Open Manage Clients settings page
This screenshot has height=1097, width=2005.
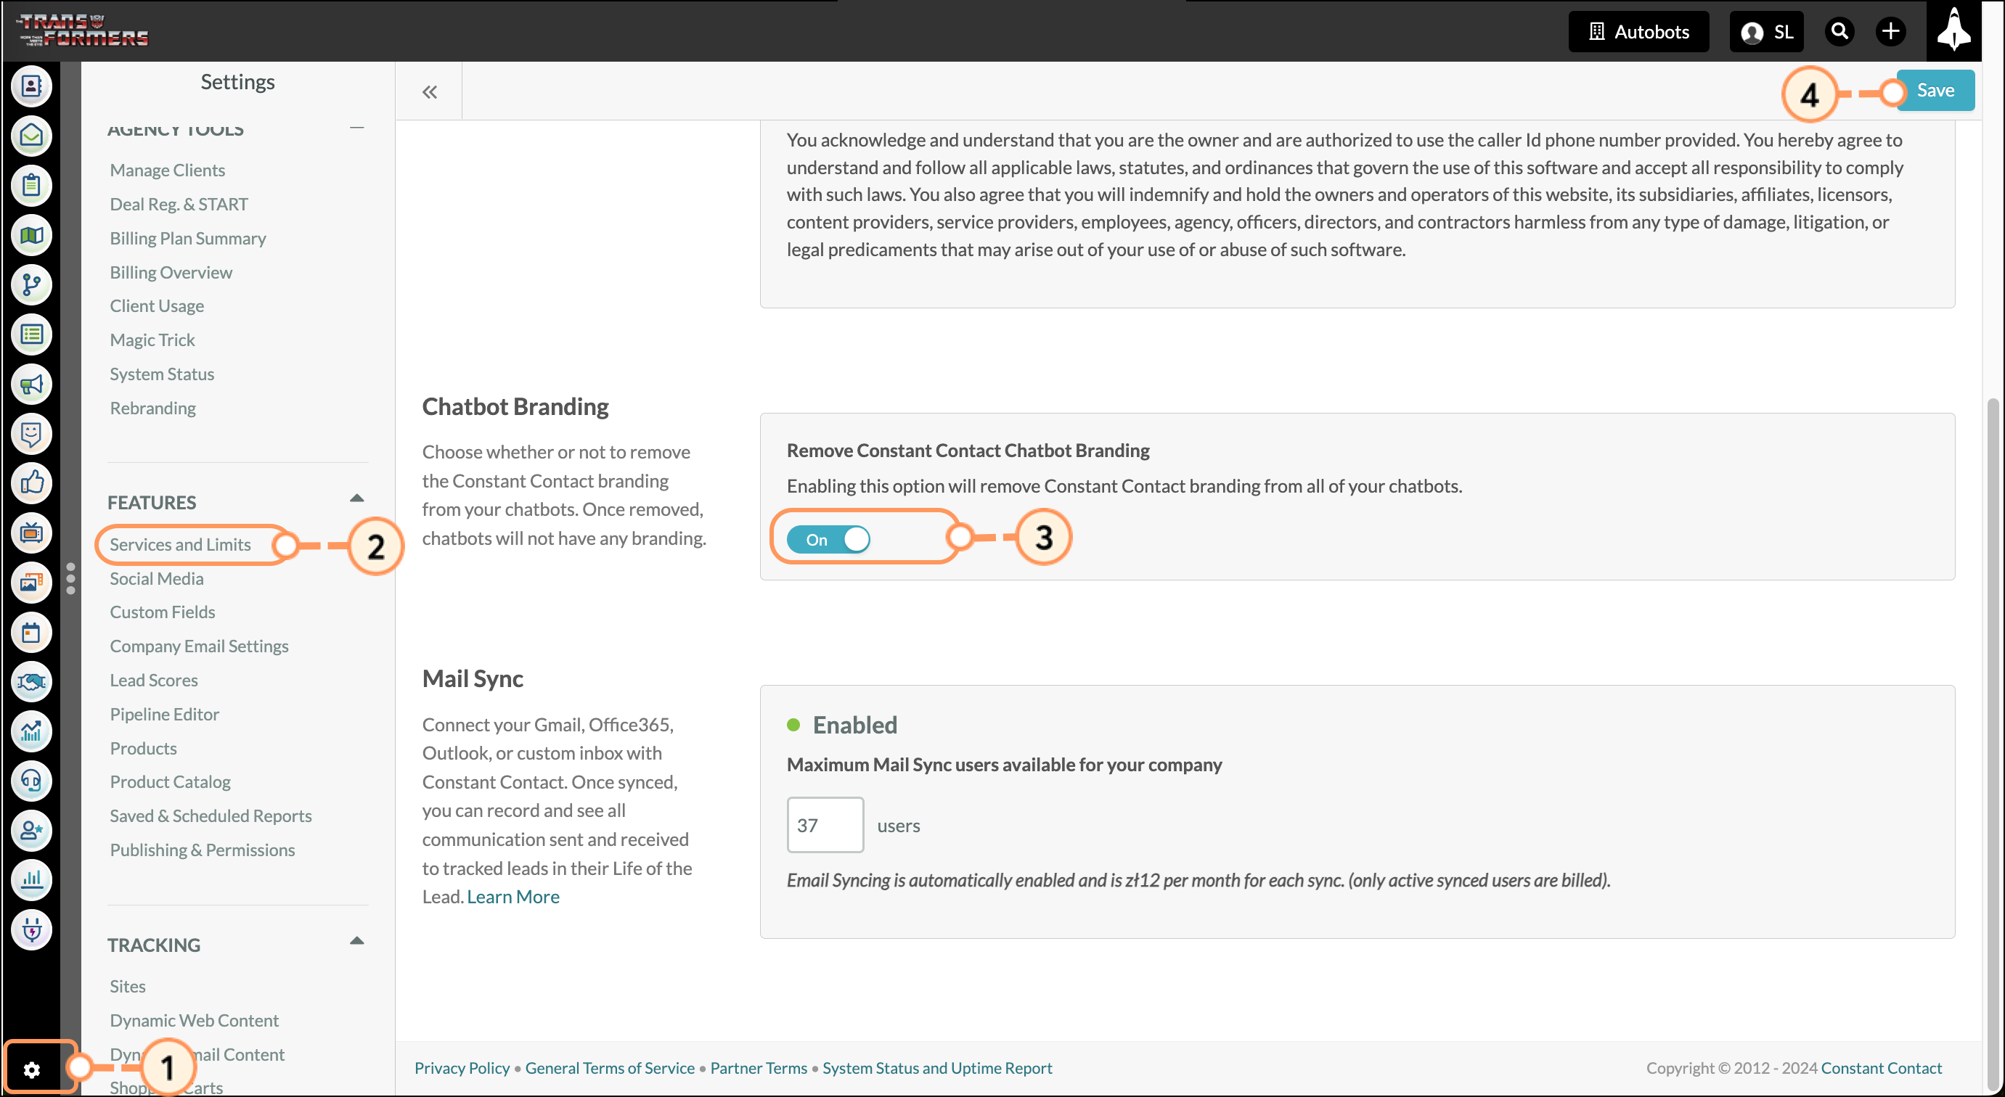(x=168, y=170)
